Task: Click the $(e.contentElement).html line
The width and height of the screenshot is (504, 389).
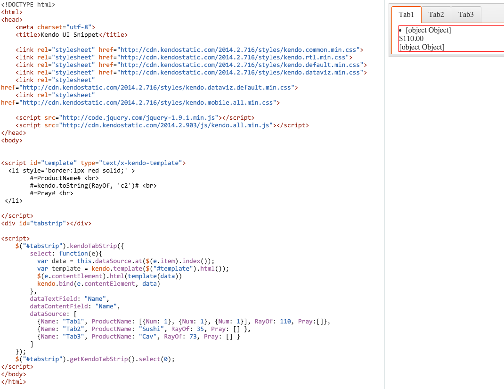Action: point(109,276)
